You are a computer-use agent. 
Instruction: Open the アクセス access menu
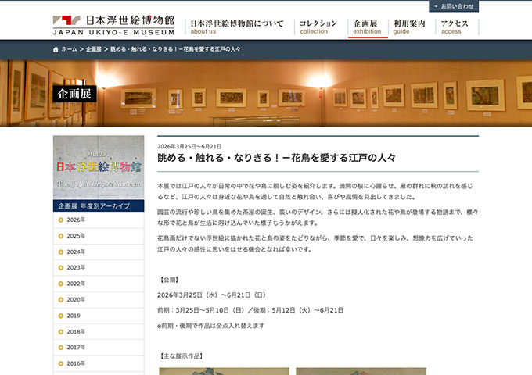455,27
